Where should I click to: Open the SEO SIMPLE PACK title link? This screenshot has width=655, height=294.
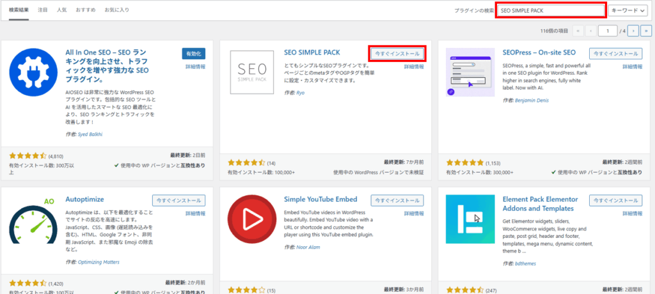(312, 52)
